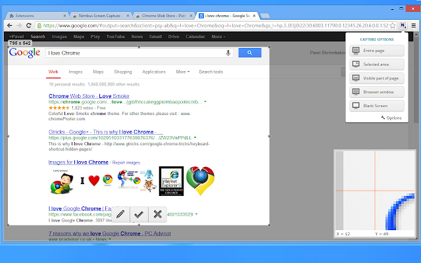
Task: Click the Internet Explorer 9 image thumbnail
Action: point(171,181)
